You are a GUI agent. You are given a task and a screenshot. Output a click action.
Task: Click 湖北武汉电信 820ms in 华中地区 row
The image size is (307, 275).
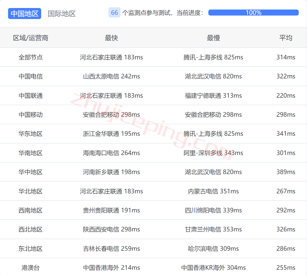pos(213,172)
